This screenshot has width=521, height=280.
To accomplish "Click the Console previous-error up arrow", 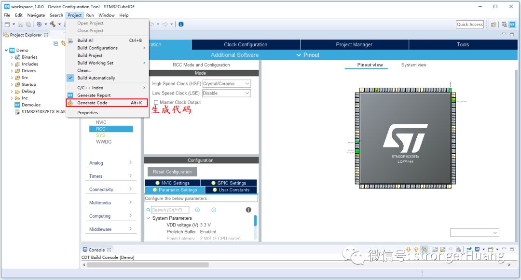I will [416, 249].
